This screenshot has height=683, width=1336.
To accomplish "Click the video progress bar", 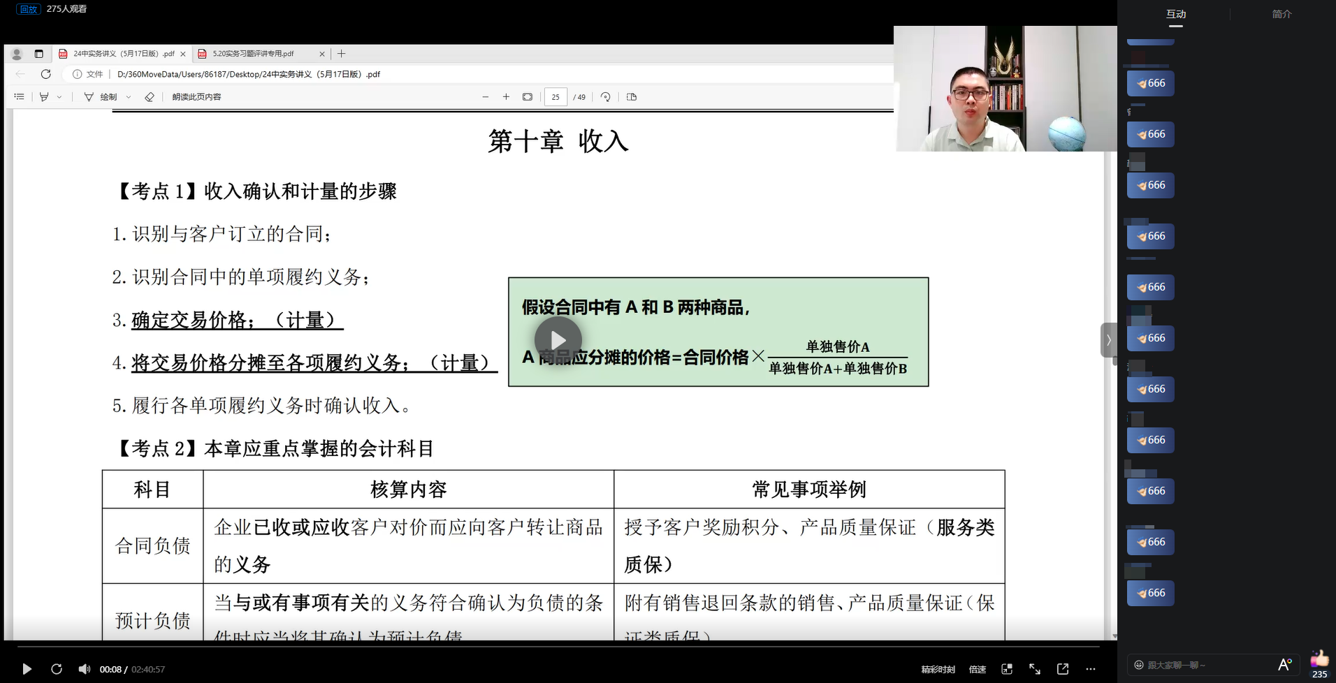I will pos(559,647).
